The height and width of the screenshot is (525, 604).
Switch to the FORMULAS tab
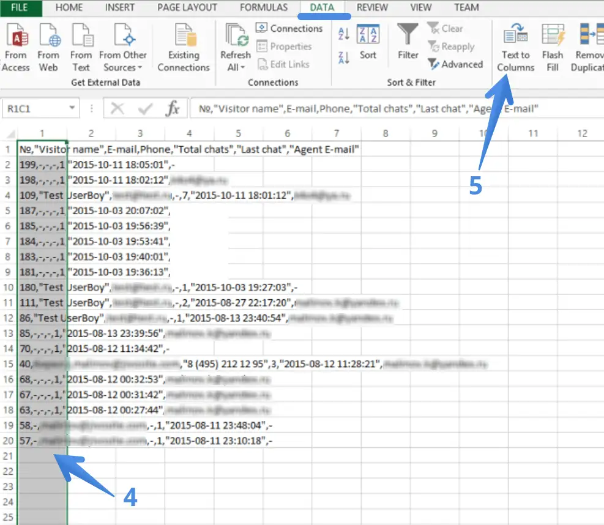tap(263, 7)
